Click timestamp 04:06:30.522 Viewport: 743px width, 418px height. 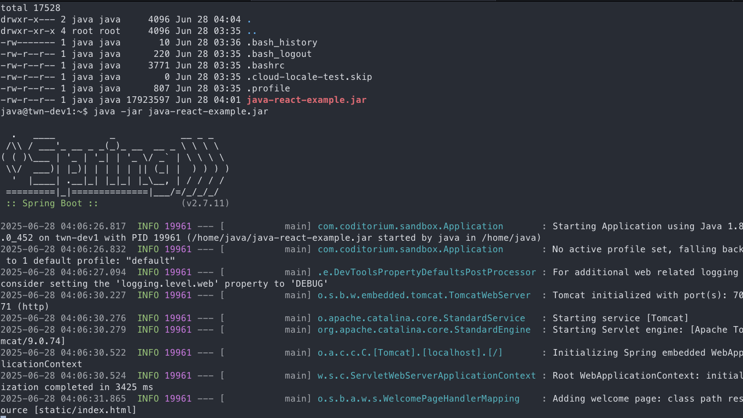point(93,352)
